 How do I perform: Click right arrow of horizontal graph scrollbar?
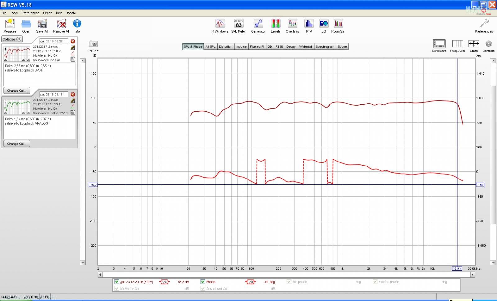(x=473, y=274)
